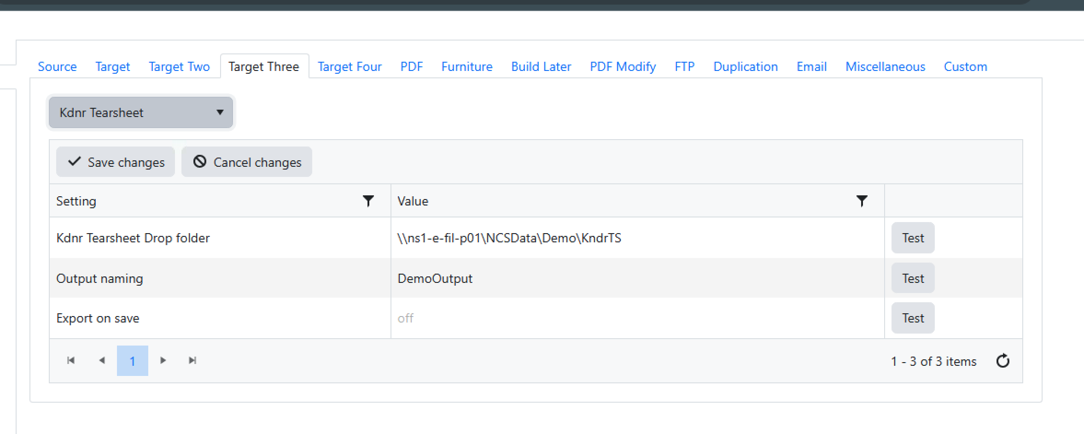Click Cancel changes button
Screen dimensions: 1084x434
(x=247, y=162)
